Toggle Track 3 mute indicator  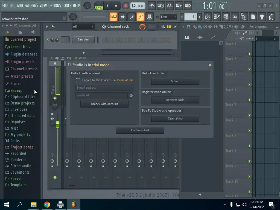[x=249, y=85]
